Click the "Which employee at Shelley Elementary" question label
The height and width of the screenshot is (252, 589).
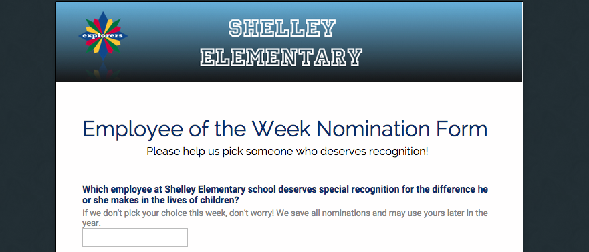tap(285, 194)
